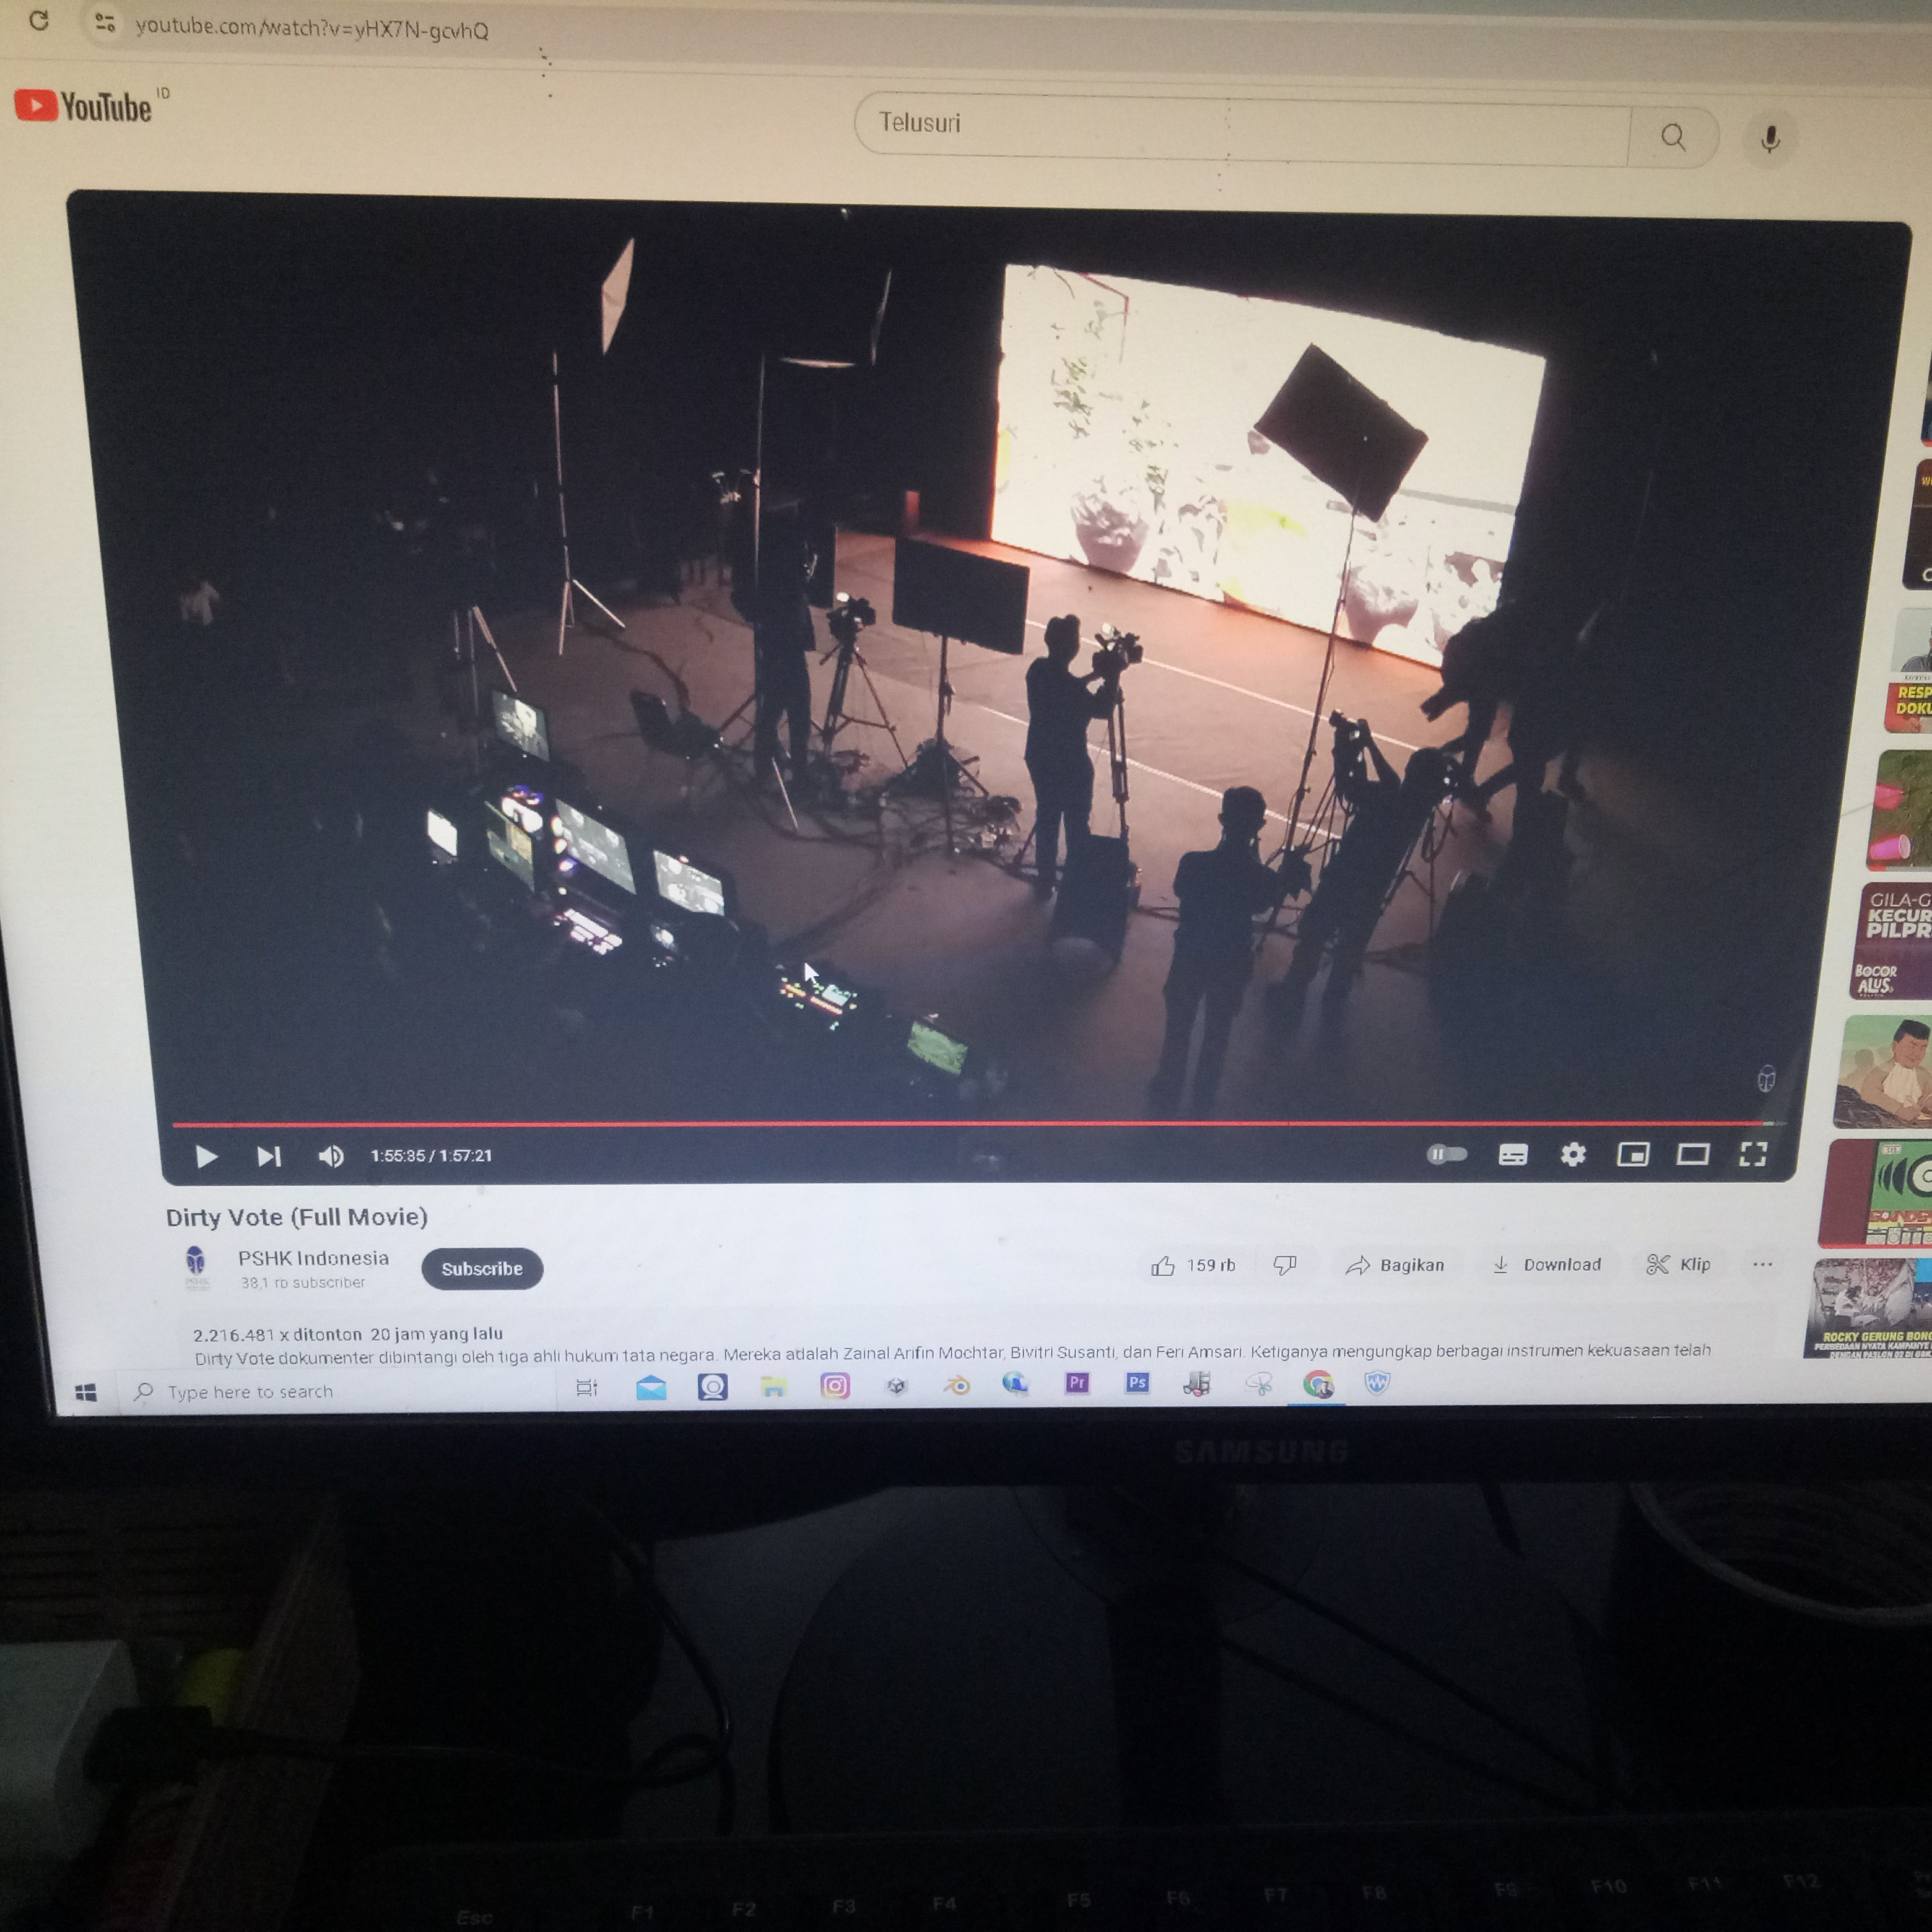
Task: Mute the video volume speaker icon
Action: tap(331, 1157)
